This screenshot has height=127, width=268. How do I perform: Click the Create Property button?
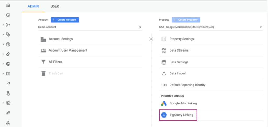click(186, 20)
